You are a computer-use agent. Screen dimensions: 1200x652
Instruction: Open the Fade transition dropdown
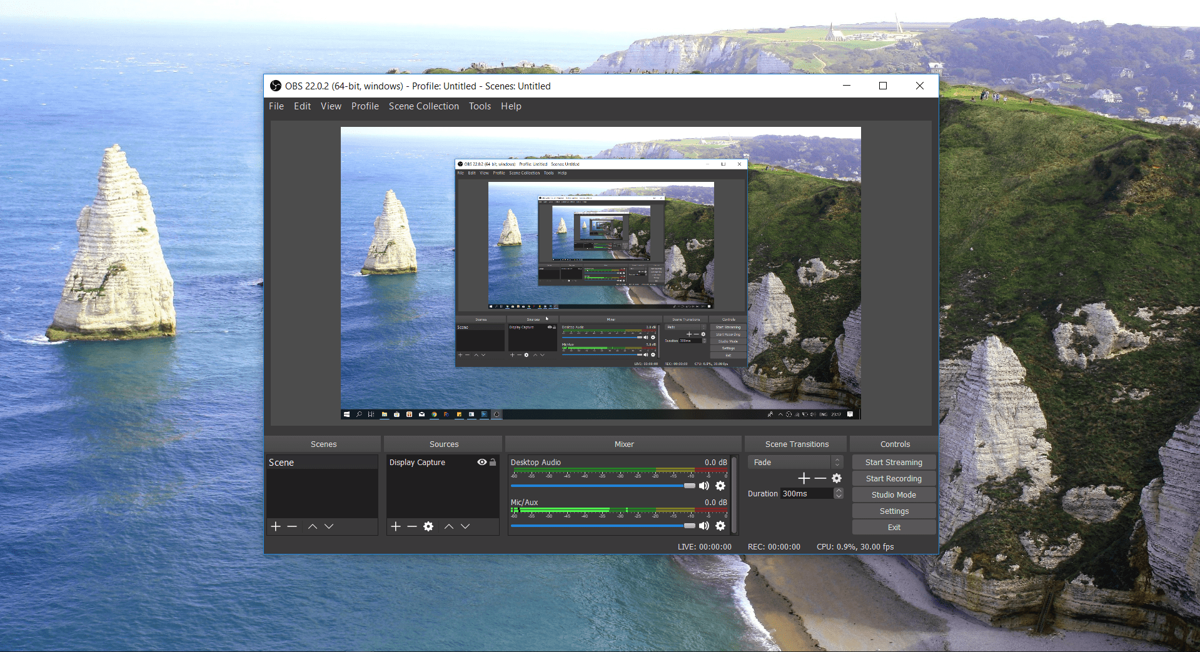(x=796, y=462)
